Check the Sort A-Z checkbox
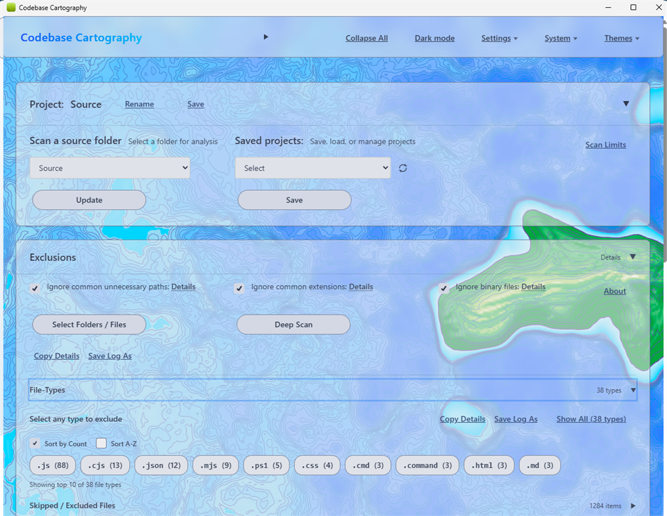 click(x=102, y=444)
